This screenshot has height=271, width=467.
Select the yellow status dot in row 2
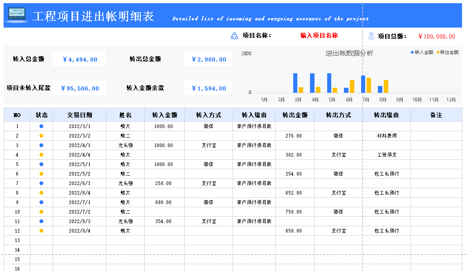[x=41, y=136]
